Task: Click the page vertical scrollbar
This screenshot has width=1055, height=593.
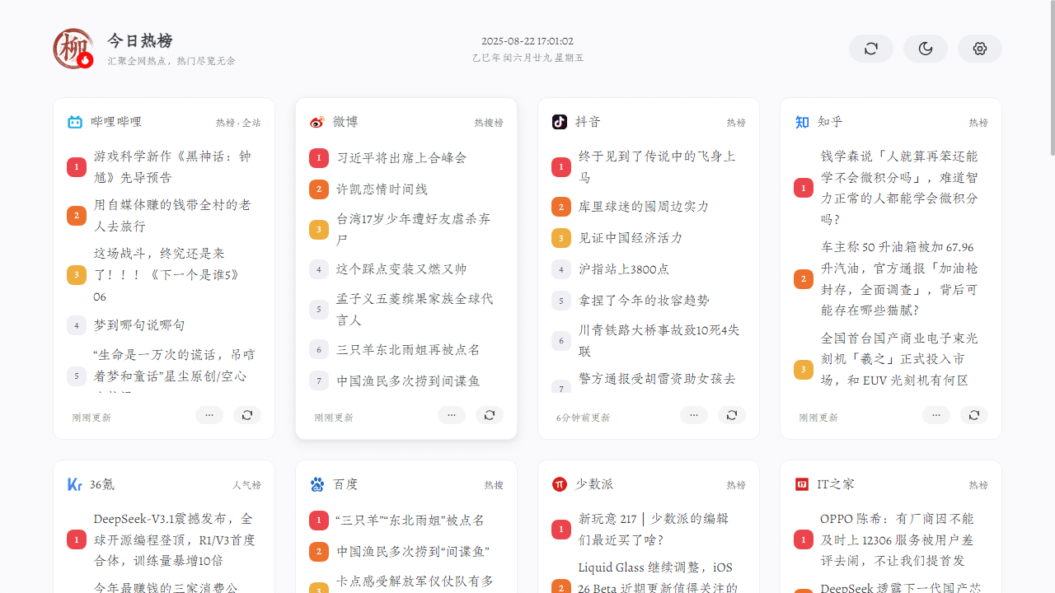Action: coord(1051,78)
